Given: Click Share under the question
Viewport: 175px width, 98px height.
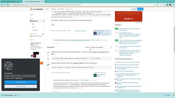Looking at the screenshot, I should point(53,31).
